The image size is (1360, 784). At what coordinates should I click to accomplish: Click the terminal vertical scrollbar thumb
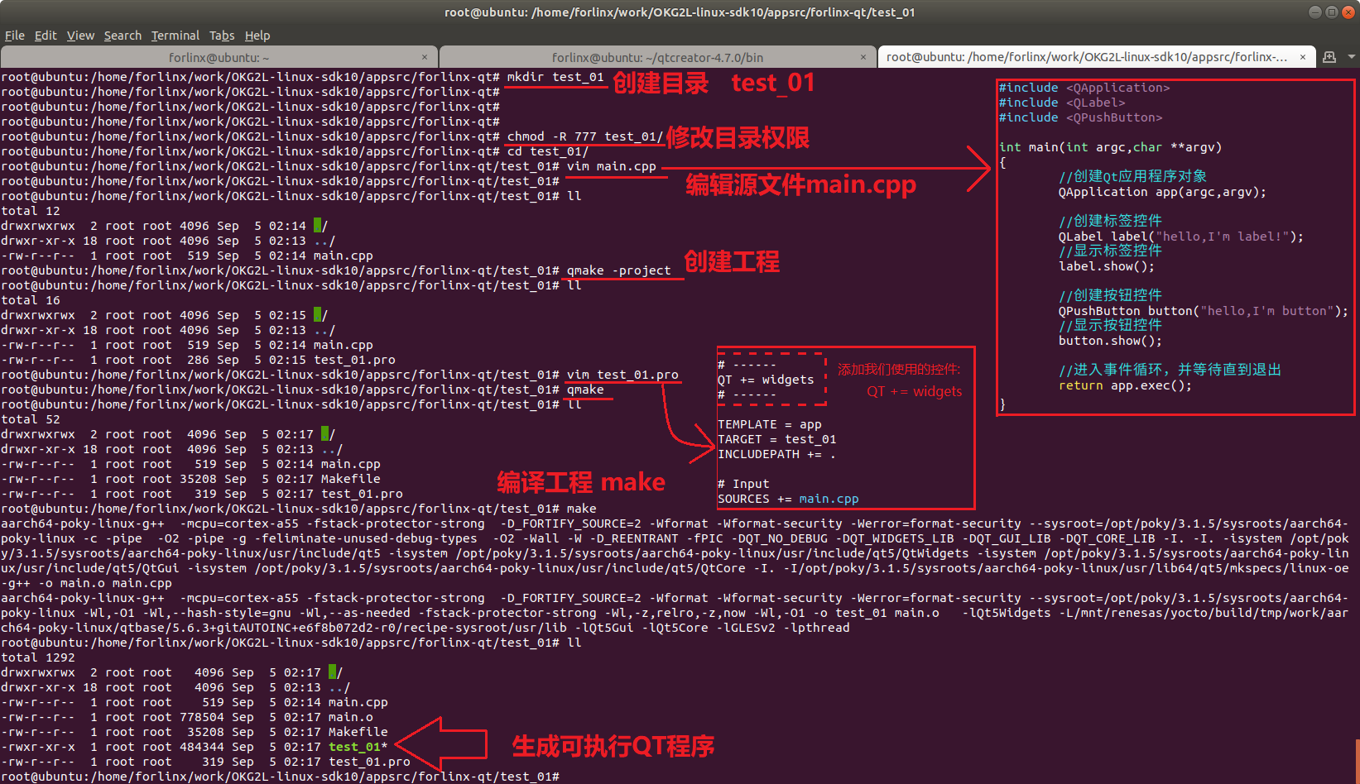coord(1358,760)
